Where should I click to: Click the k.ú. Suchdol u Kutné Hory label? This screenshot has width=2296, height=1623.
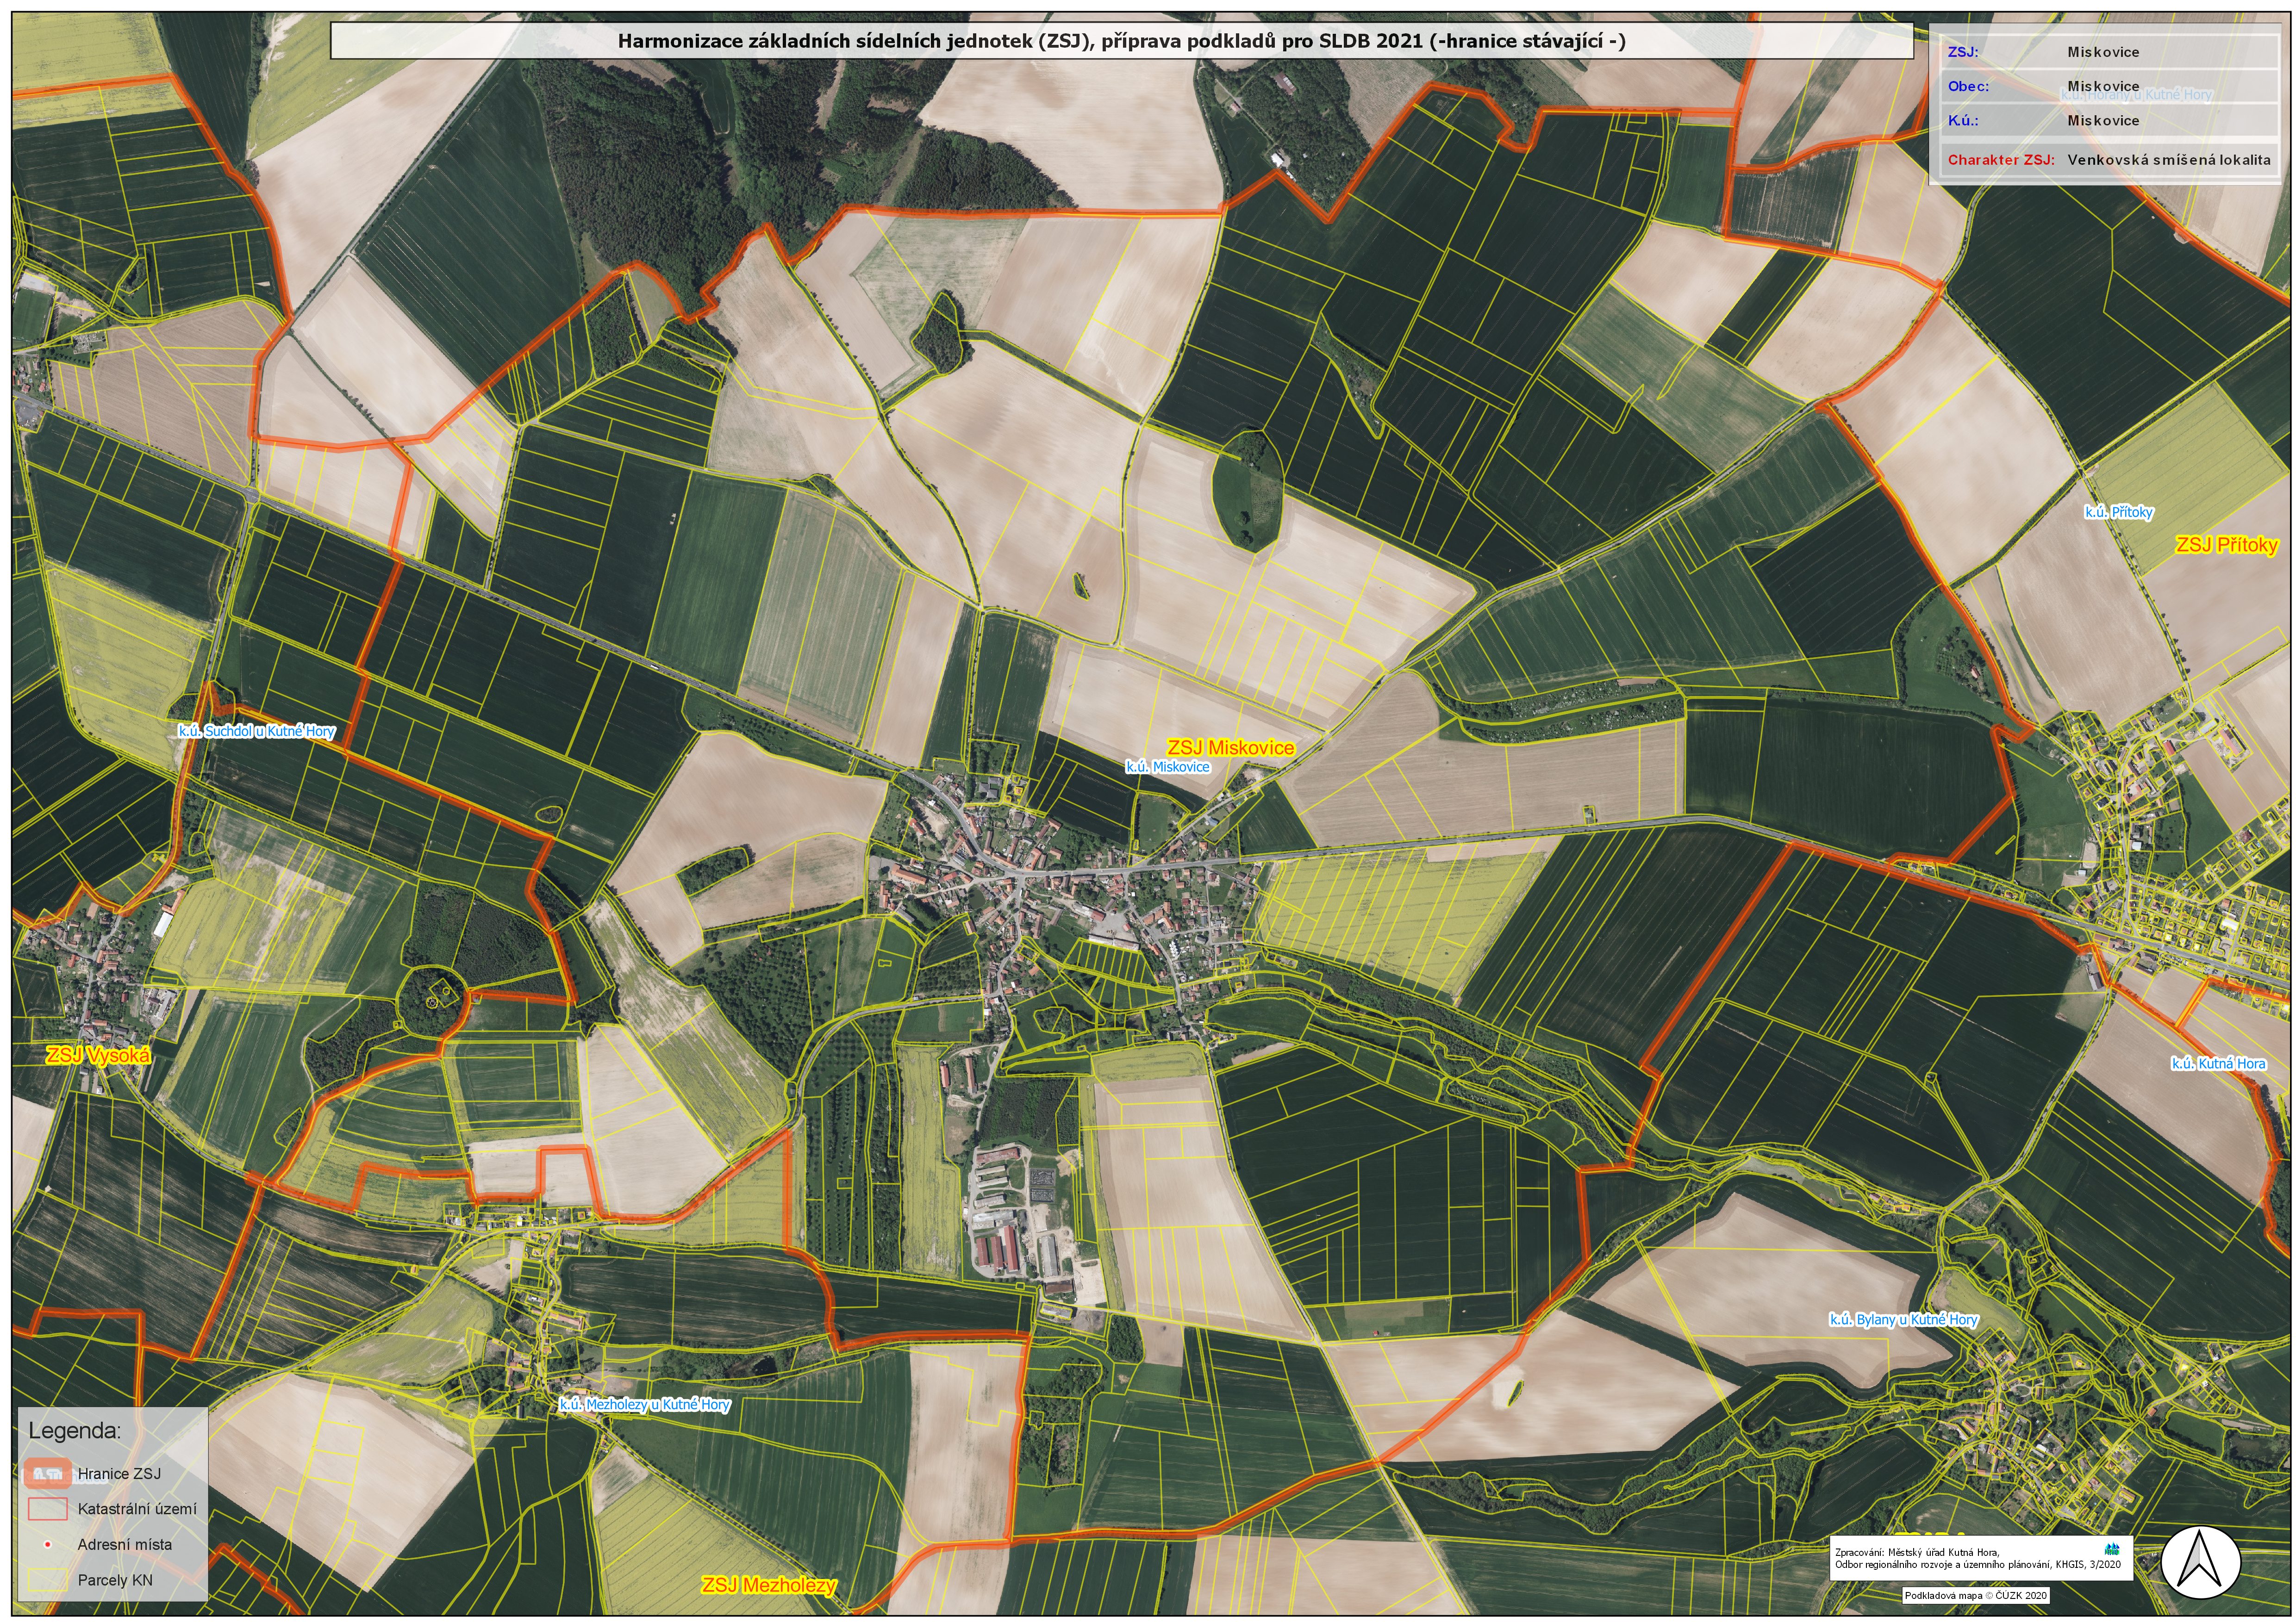tap(256, 731)
